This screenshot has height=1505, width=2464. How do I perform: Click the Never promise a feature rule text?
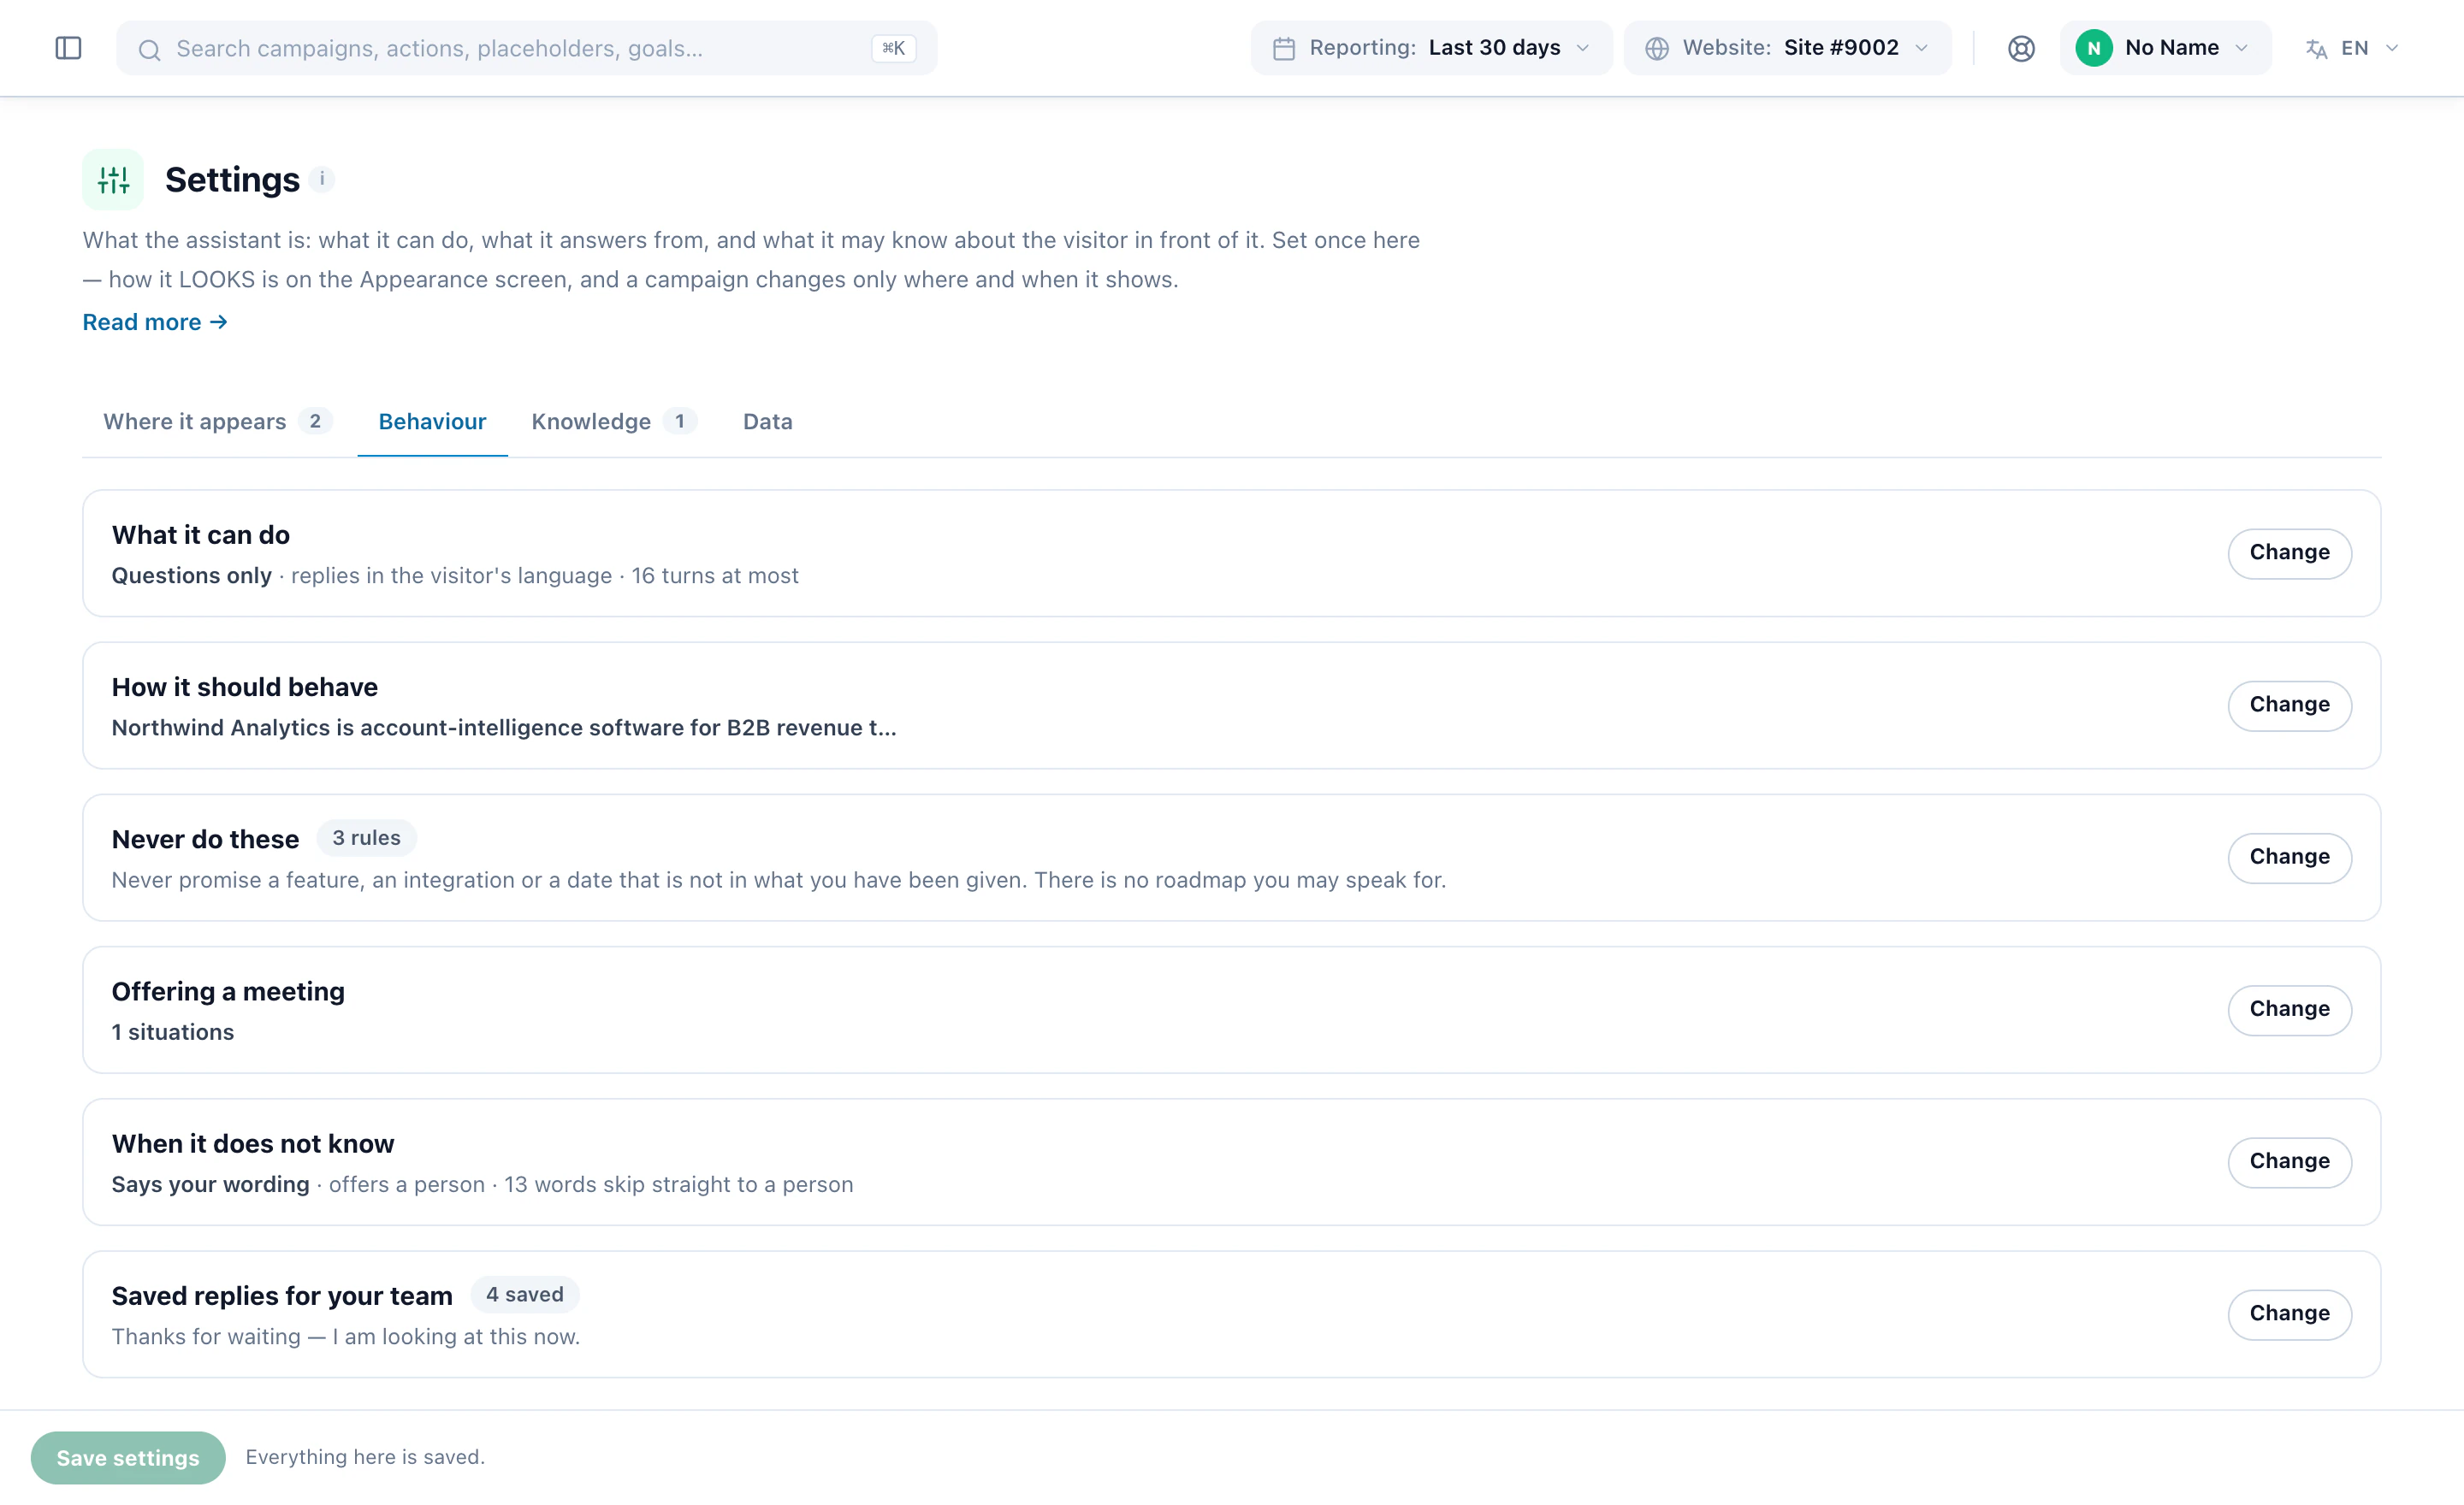[x=779, y=879]
